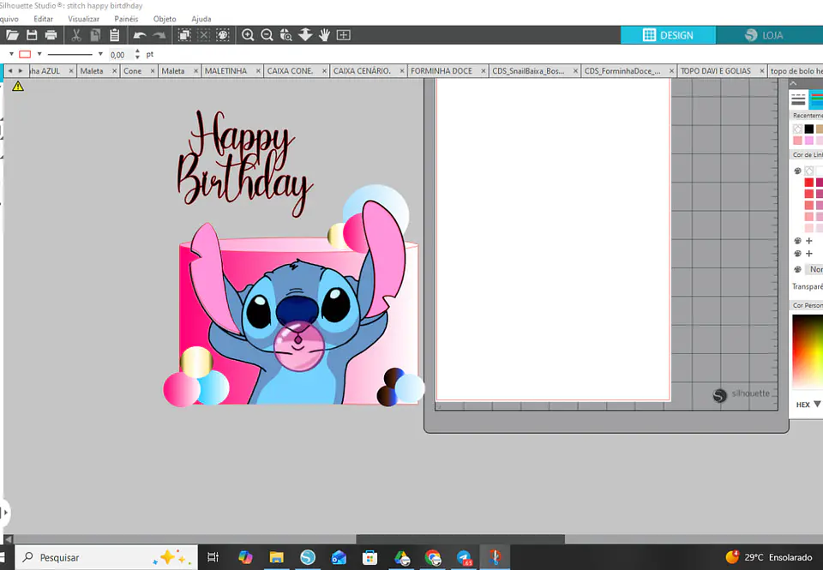Select the Pan hand tool
The height and width of the screenshot is (570, 823).
324,35
